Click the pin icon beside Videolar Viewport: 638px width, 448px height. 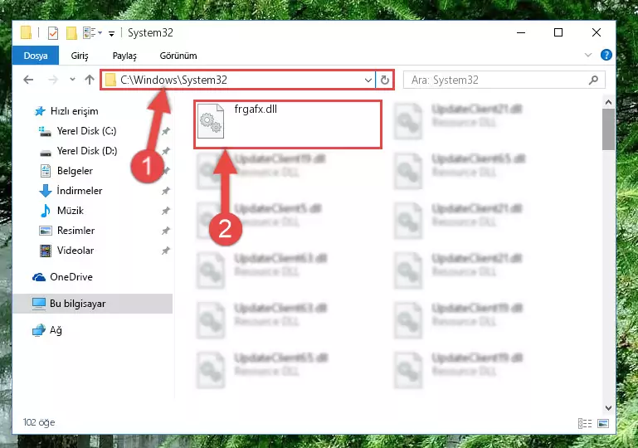pyautogui.click(x=166, y=251)
